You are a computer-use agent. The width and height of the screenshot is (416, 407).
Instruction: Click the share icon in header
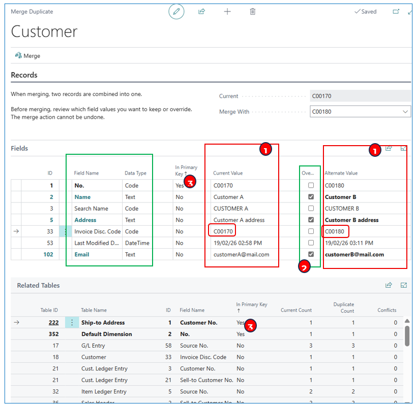202,12
